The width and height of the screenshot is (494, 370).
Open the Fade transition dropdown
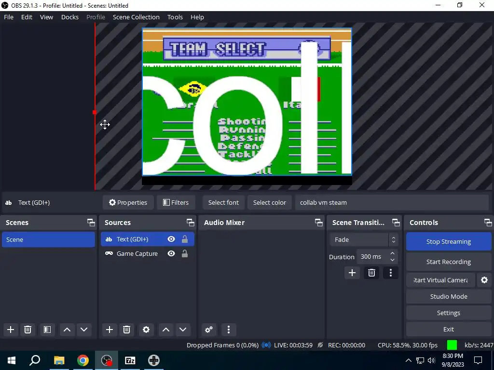point(364,240)
